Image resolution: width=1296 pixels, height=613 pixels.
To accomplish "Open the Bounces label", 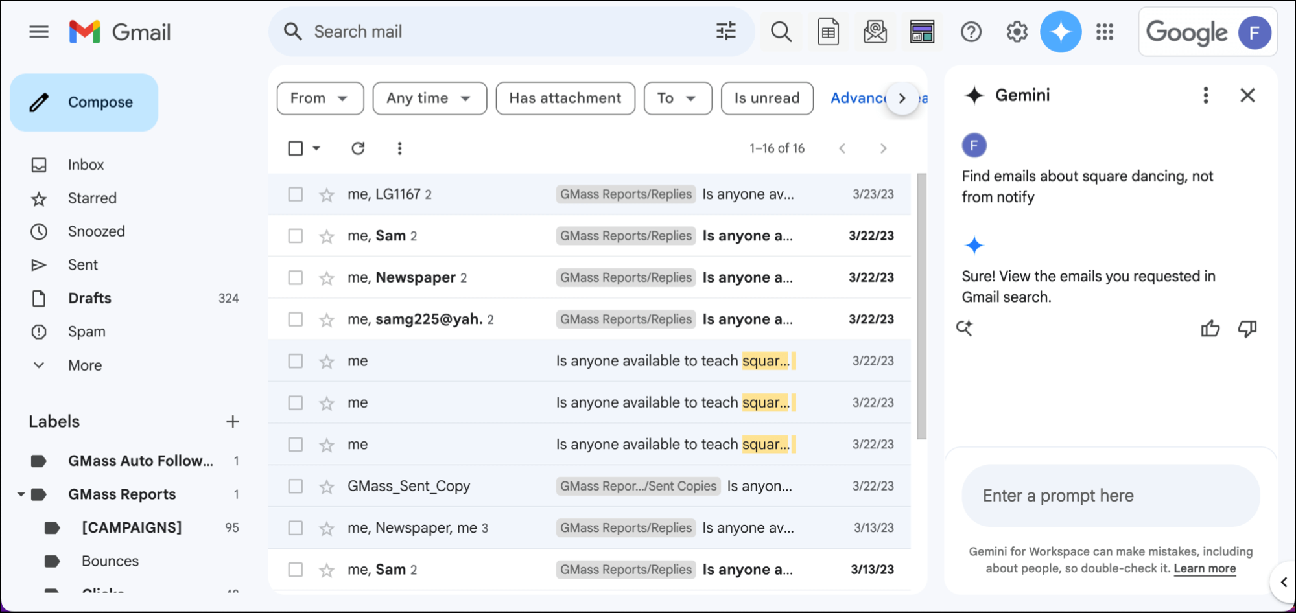I will point(110,561).
